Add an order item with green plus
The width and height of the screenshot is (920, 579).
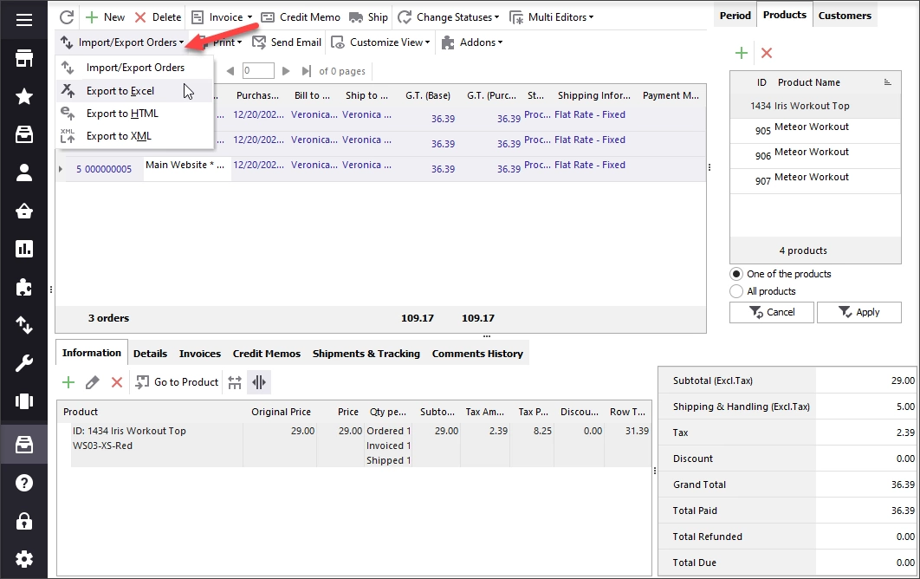pos(68,382)
